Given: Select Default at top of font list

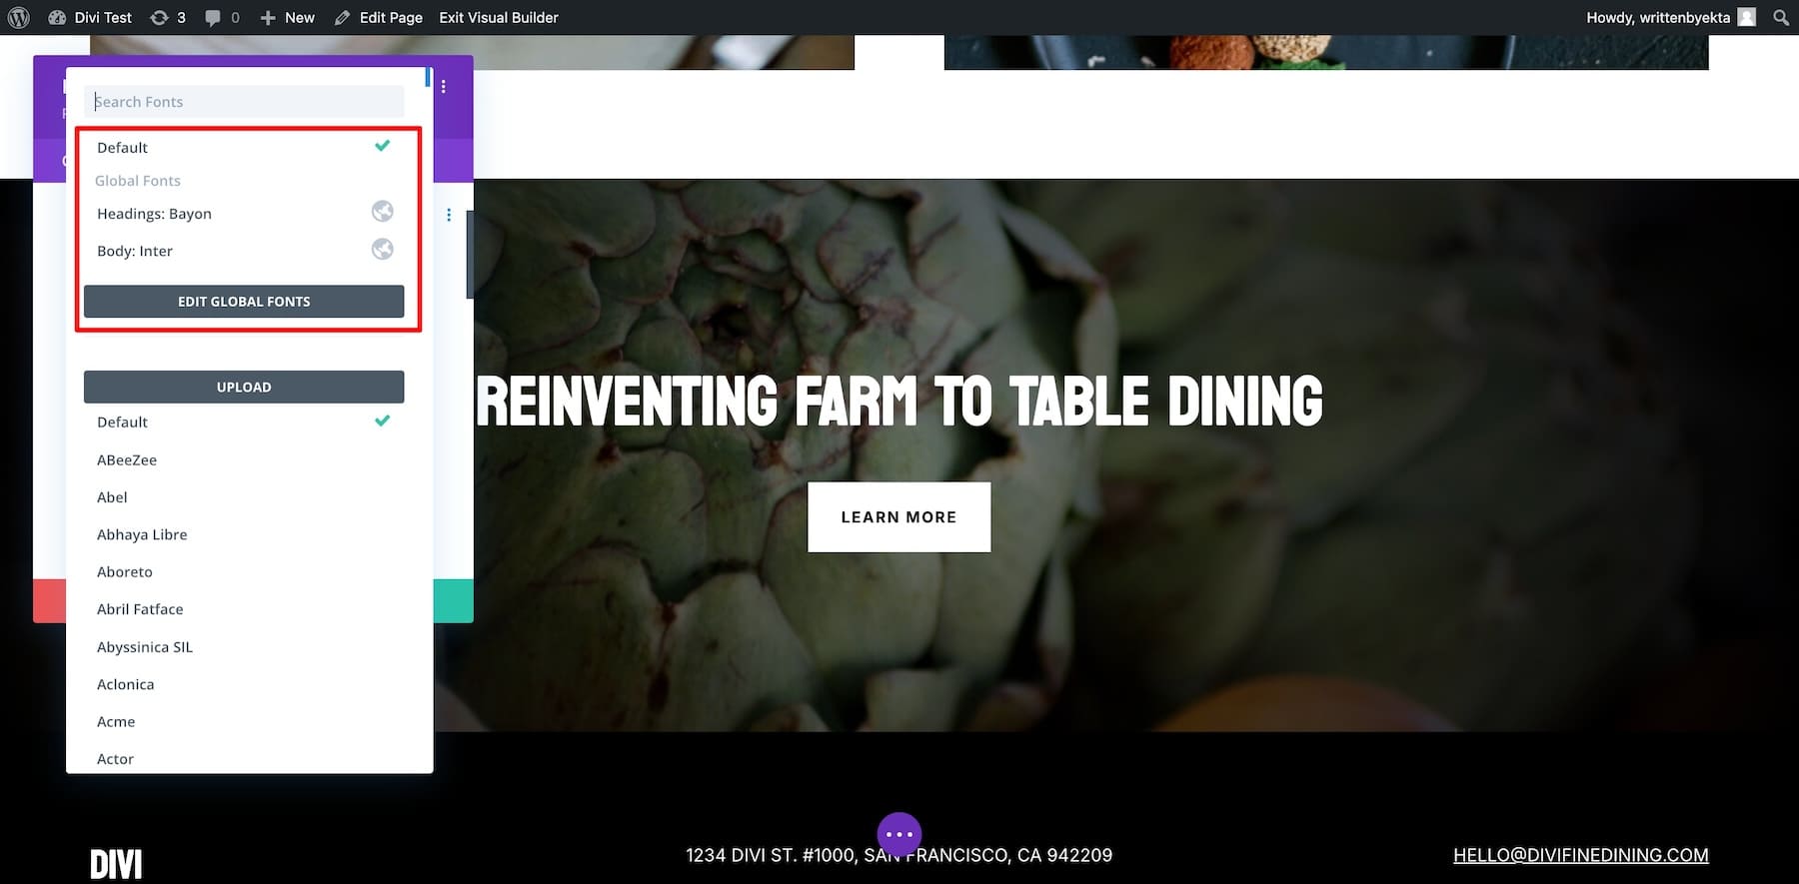Looking at the screenshot, I should tap(123, 148).
